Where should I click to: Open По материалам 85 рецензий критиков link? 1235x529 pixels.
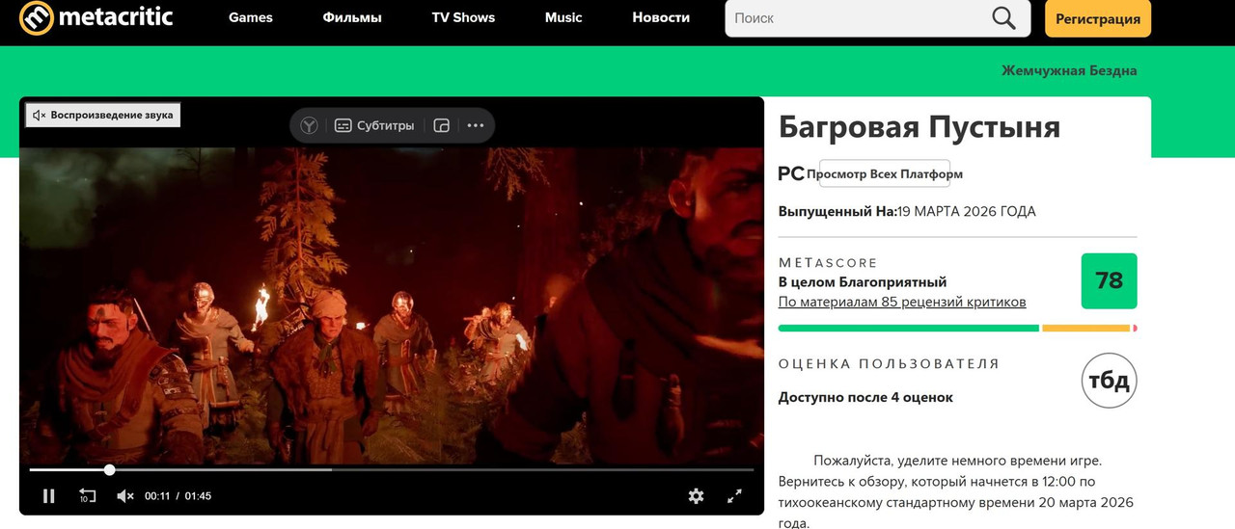(x=902, y=302)
